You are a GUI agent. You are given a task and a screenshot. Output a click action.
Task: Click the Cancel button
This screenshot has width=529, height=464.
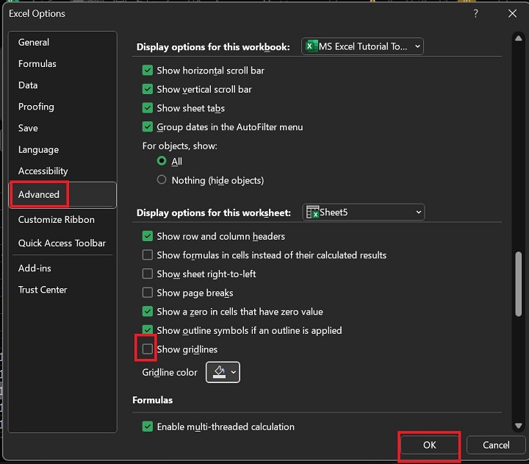point(496,445)
